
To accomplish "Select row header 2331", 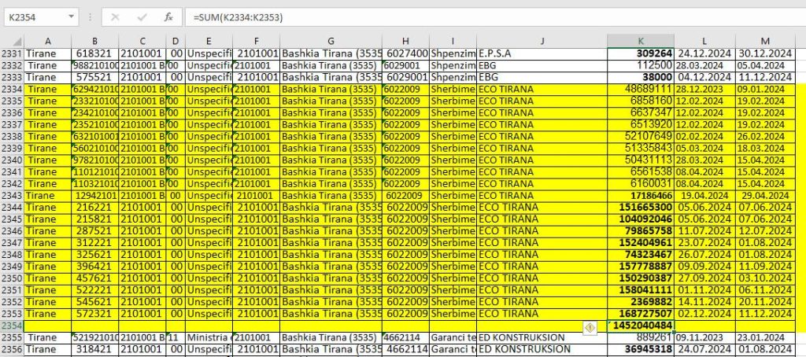I will (x=12, y=53).
